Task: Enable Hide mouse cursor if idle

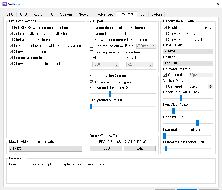Action: coord(111,46)
